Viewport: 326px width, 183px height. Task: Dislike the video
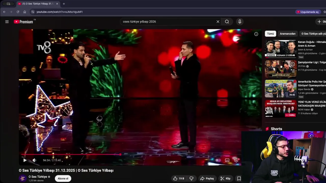tap(192, 178)
